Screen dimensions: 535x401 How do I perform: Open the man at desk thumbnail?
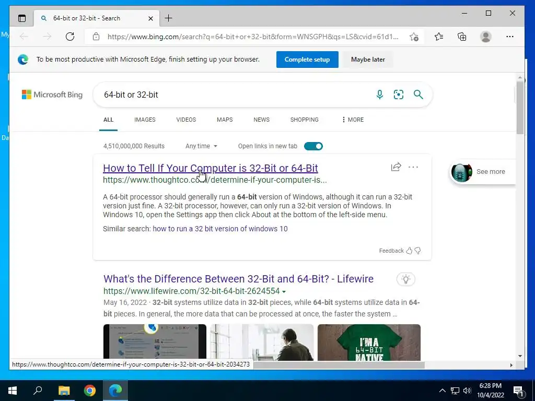click(x=262, y=343)
